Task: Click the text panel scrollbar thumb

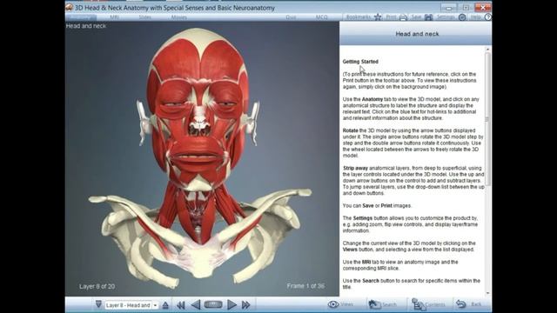Action: click(487, 119)
